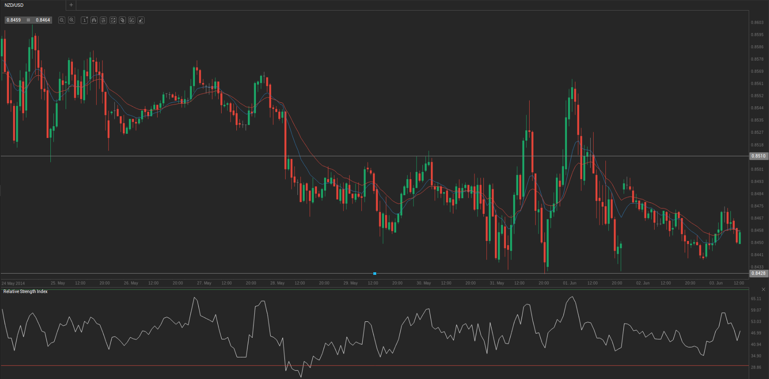Image resolution: width=769 pixels, height=379 pixels.
Task: Open the chart settings sliders icon
Action: click(x=103, y=20)
